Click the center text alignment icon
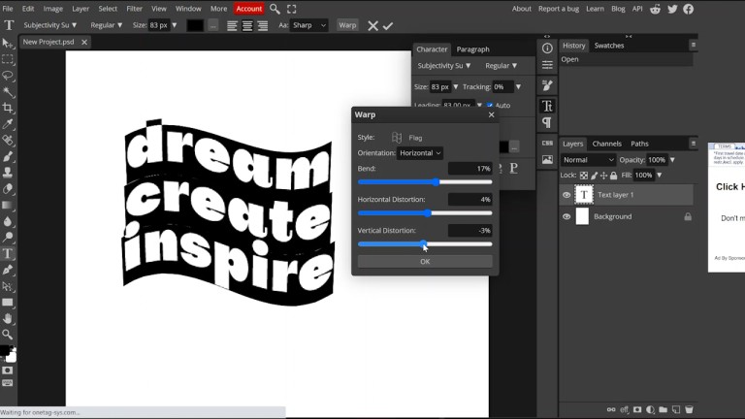The width and height of the screenshot is (745, 419). point(247,25)
